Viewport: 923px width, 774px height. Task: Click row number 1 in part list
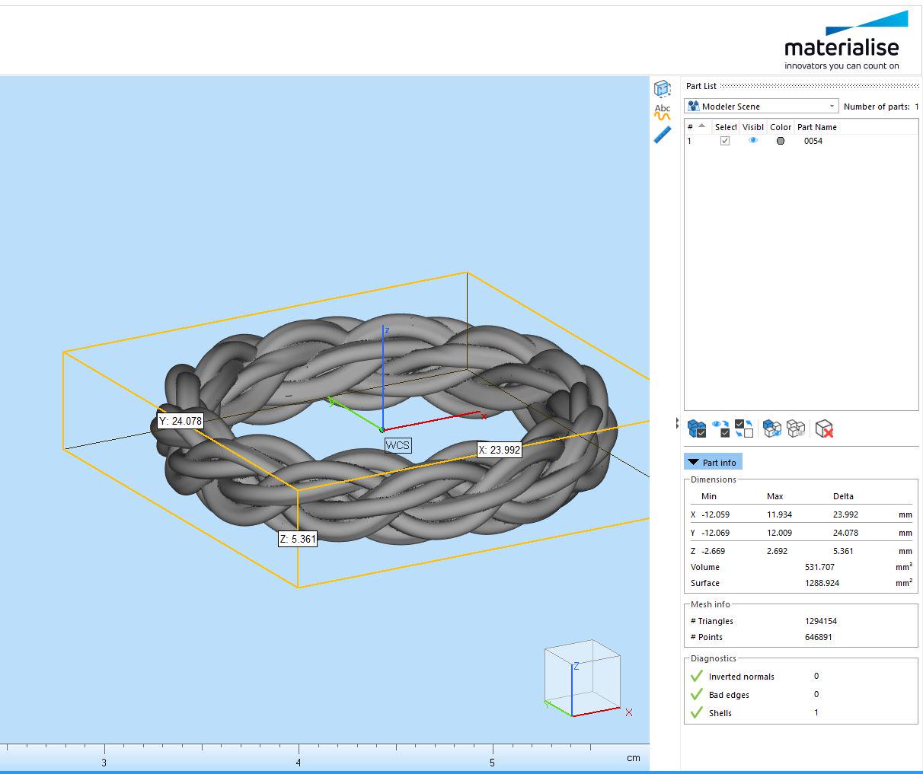689,141
